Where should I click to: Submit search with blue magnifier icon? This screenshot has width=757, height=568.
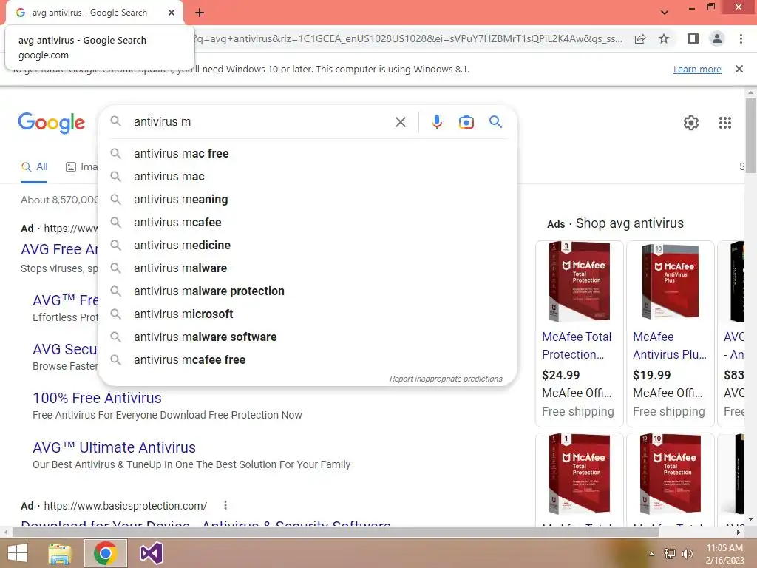pos(495,122)
